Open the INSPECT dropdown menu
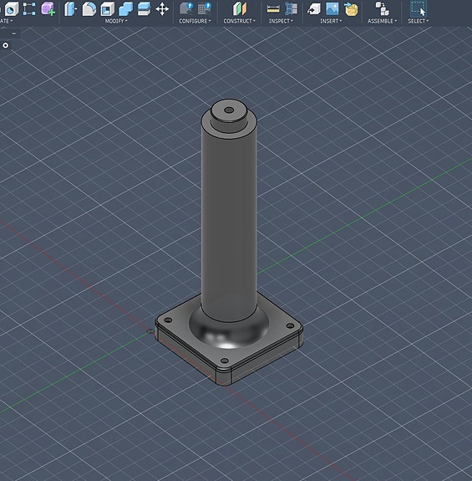The image size is (472, 481). pos(281,21)
